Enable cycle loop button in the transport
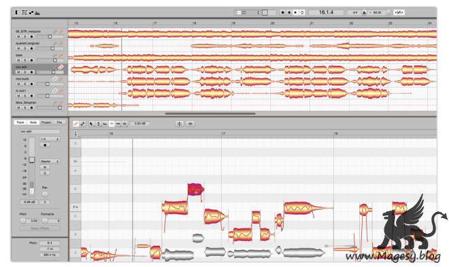The image size is (449, 267). point(302,13)
